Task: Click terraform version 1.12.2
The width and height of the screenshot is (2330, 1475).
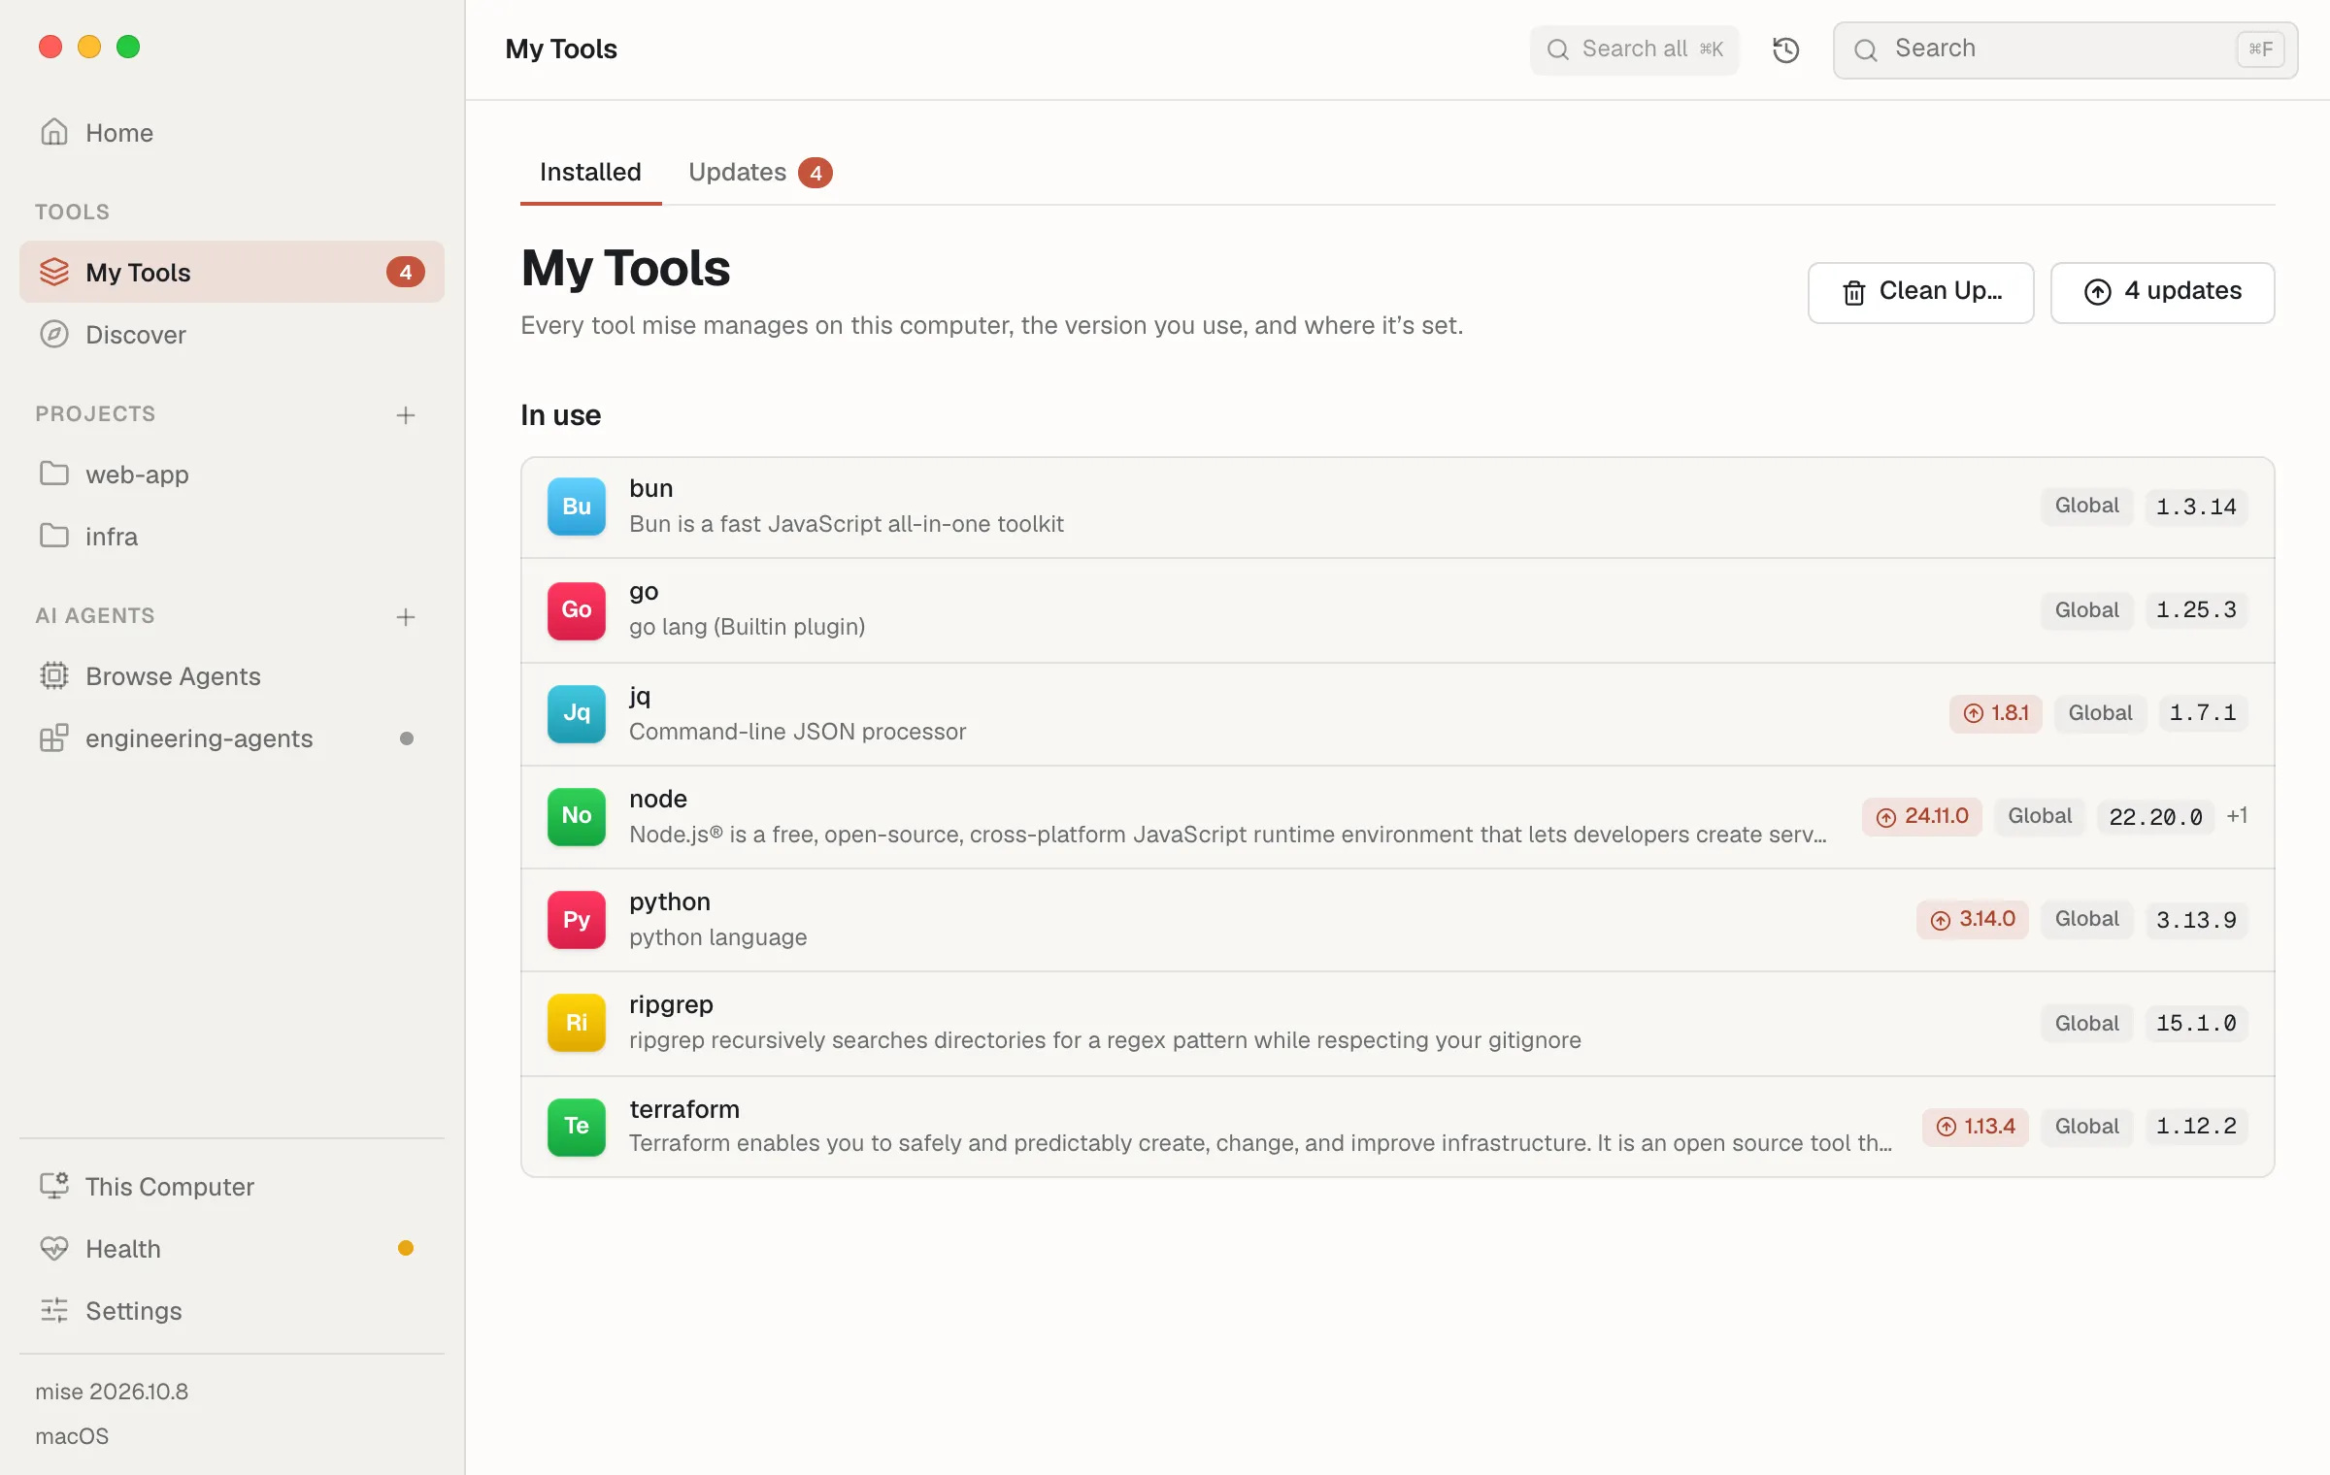Action: click(2196, 1127)
